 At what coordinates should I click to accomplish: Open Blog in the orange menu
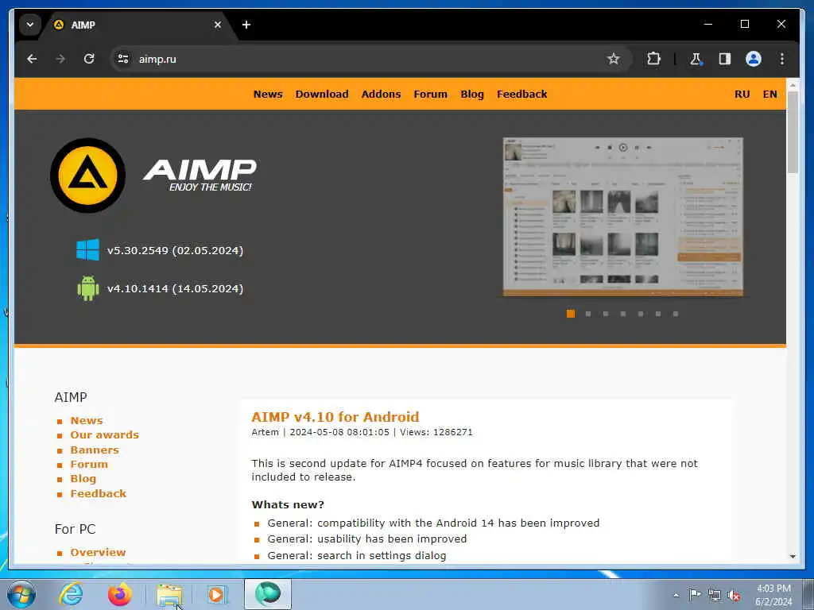pos(472,94)
